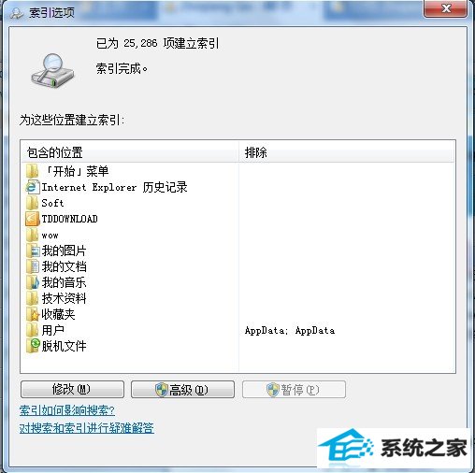Click the Start Menu folder icon
475x473 pixels.
[33, 171]
